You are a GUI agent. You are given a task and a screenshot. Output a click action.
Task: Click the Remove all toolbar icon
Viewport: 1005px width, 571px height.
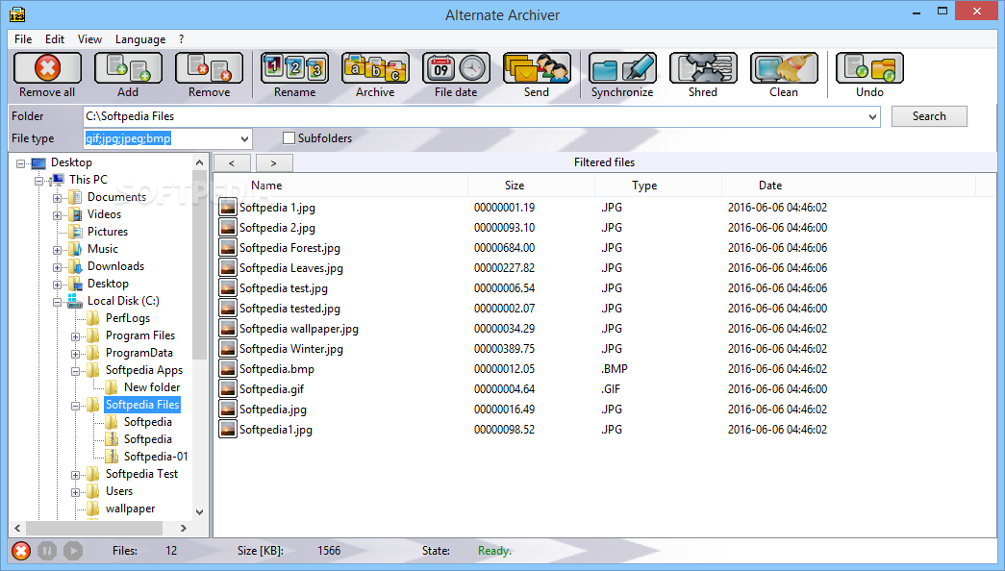[47, 68]
